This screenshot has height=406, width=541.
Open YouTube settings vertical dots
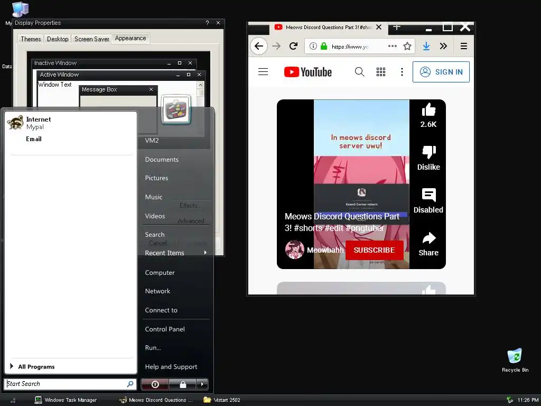[402, 72]
